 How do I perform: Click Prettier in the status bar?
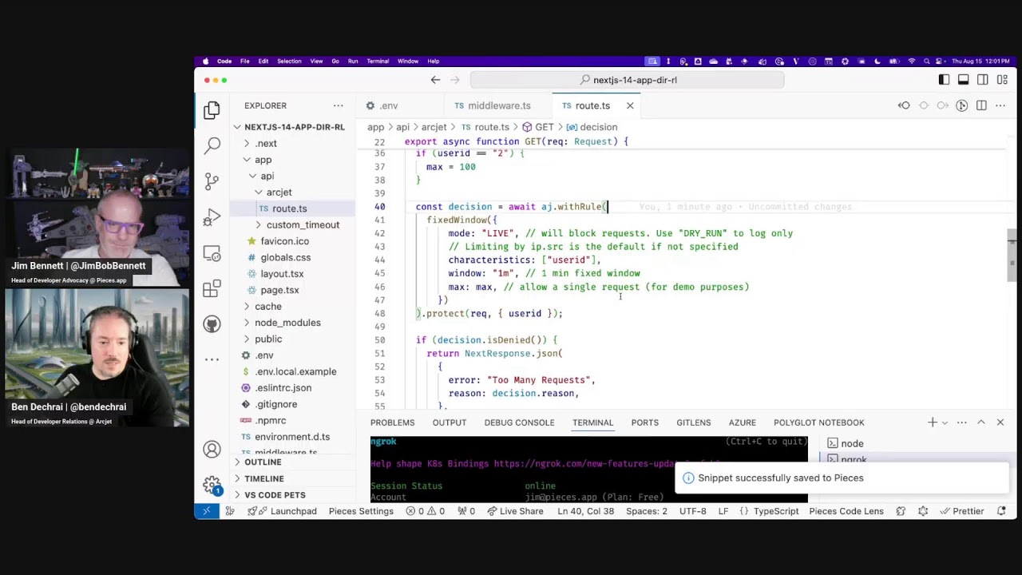pos(961,511)
